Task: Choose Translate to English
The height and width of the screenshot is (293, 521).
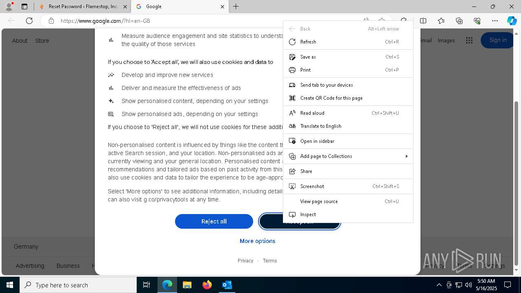Action: [348, 126]
